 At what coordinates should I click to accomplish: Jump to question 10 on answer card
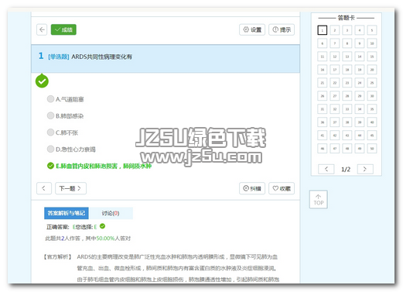tap(372, 43)
